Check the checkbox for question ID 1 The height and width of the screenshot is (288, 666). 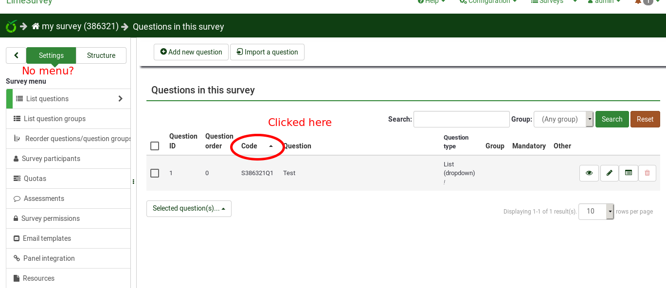[x=155, y=173]
